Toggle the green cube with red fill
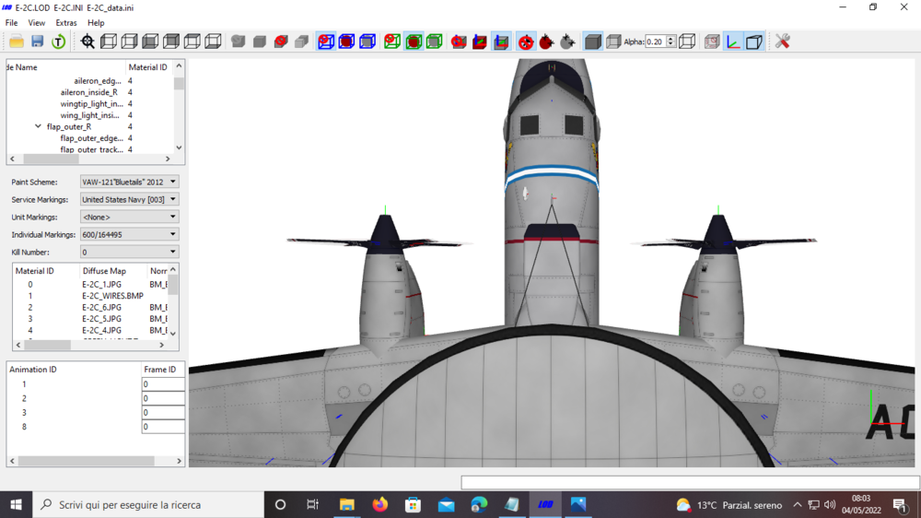Viewport: 921px width, 518px height. coord(414,41)
